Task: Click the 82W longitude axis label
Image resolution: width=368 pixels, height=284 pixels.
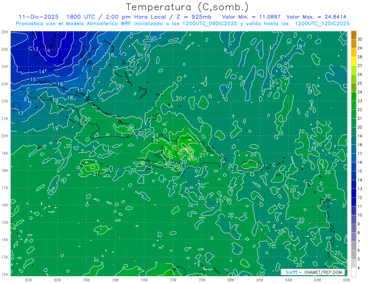Action: 29,280
